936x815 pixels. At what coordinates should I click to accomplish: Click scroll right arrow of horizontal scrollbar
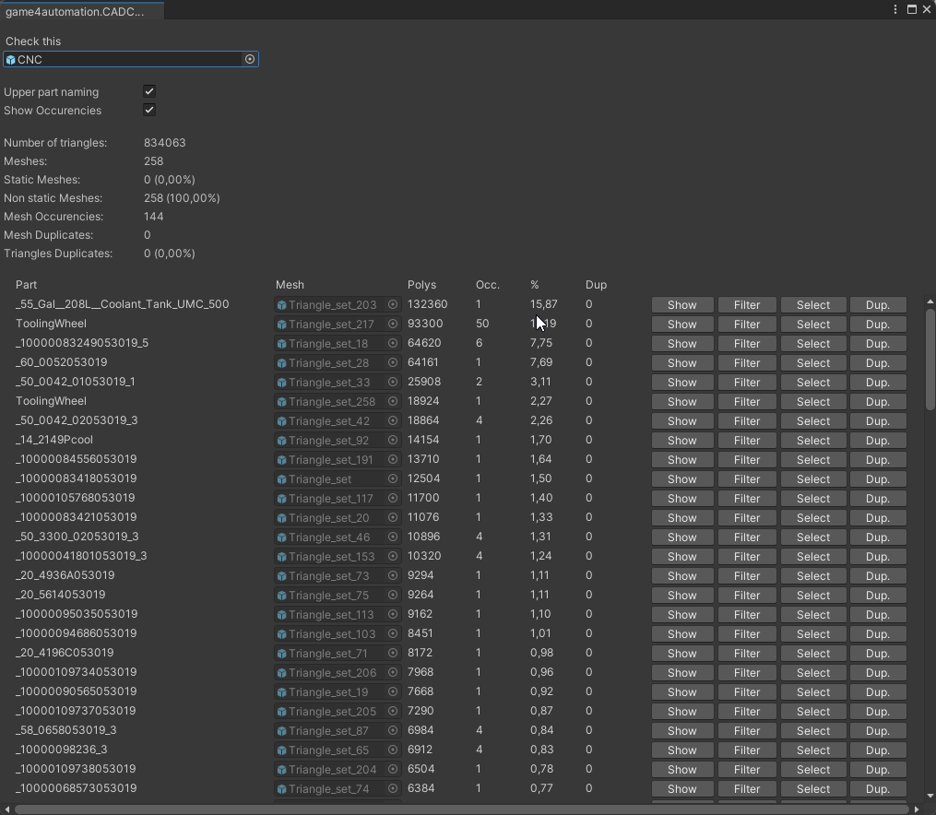[916, 809]
